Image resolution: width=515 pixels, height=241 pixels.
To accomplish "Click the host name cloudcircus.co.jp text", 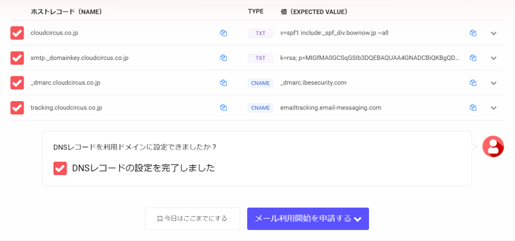I will (x=54, y=33).
